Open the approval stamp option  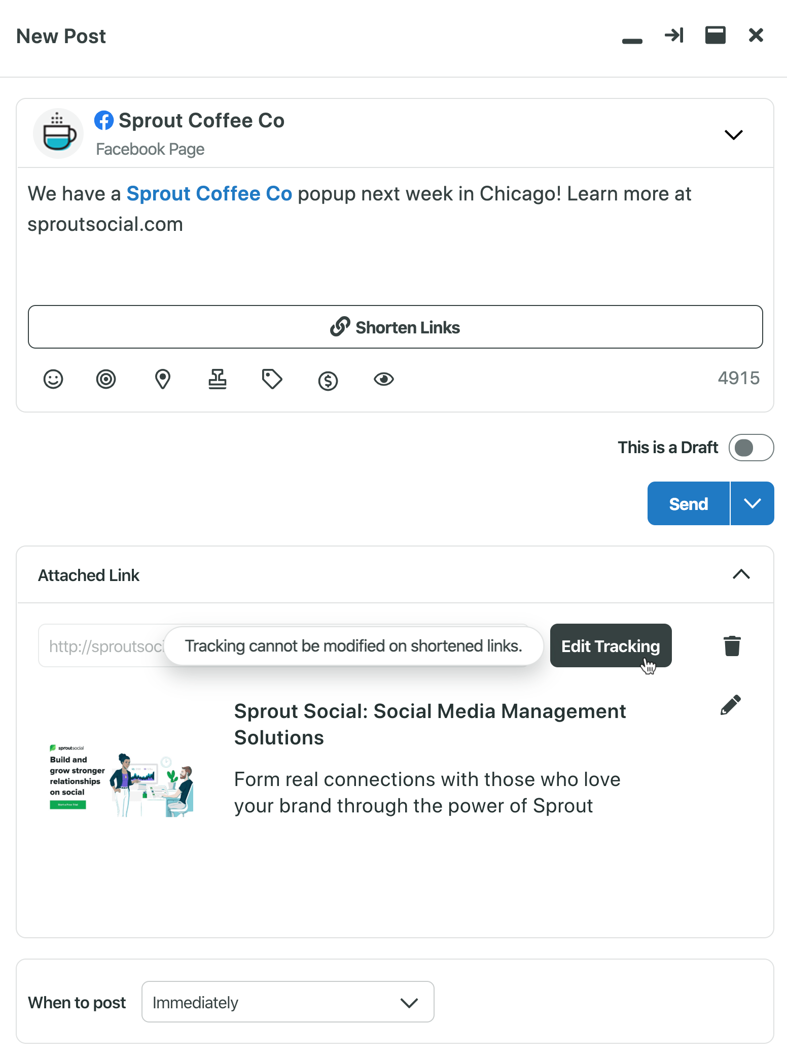click(218, 379)
